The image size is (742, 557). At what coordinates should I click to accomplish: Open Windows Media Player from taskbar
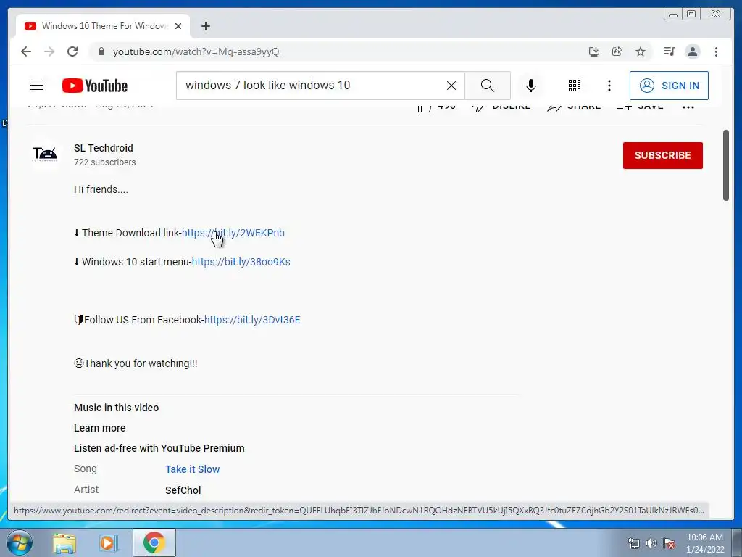(107, 542)
